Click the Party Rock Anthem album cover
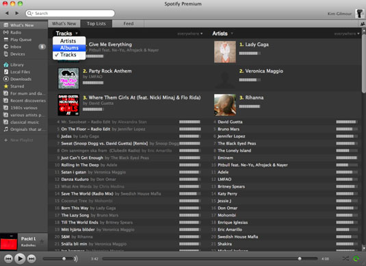Screen dimensions: 366x266 (68, 78)
